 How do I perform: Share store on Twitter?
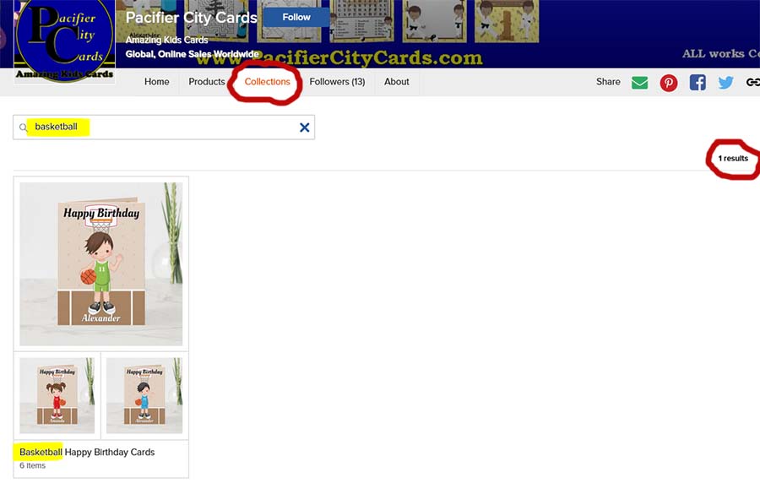725,83
